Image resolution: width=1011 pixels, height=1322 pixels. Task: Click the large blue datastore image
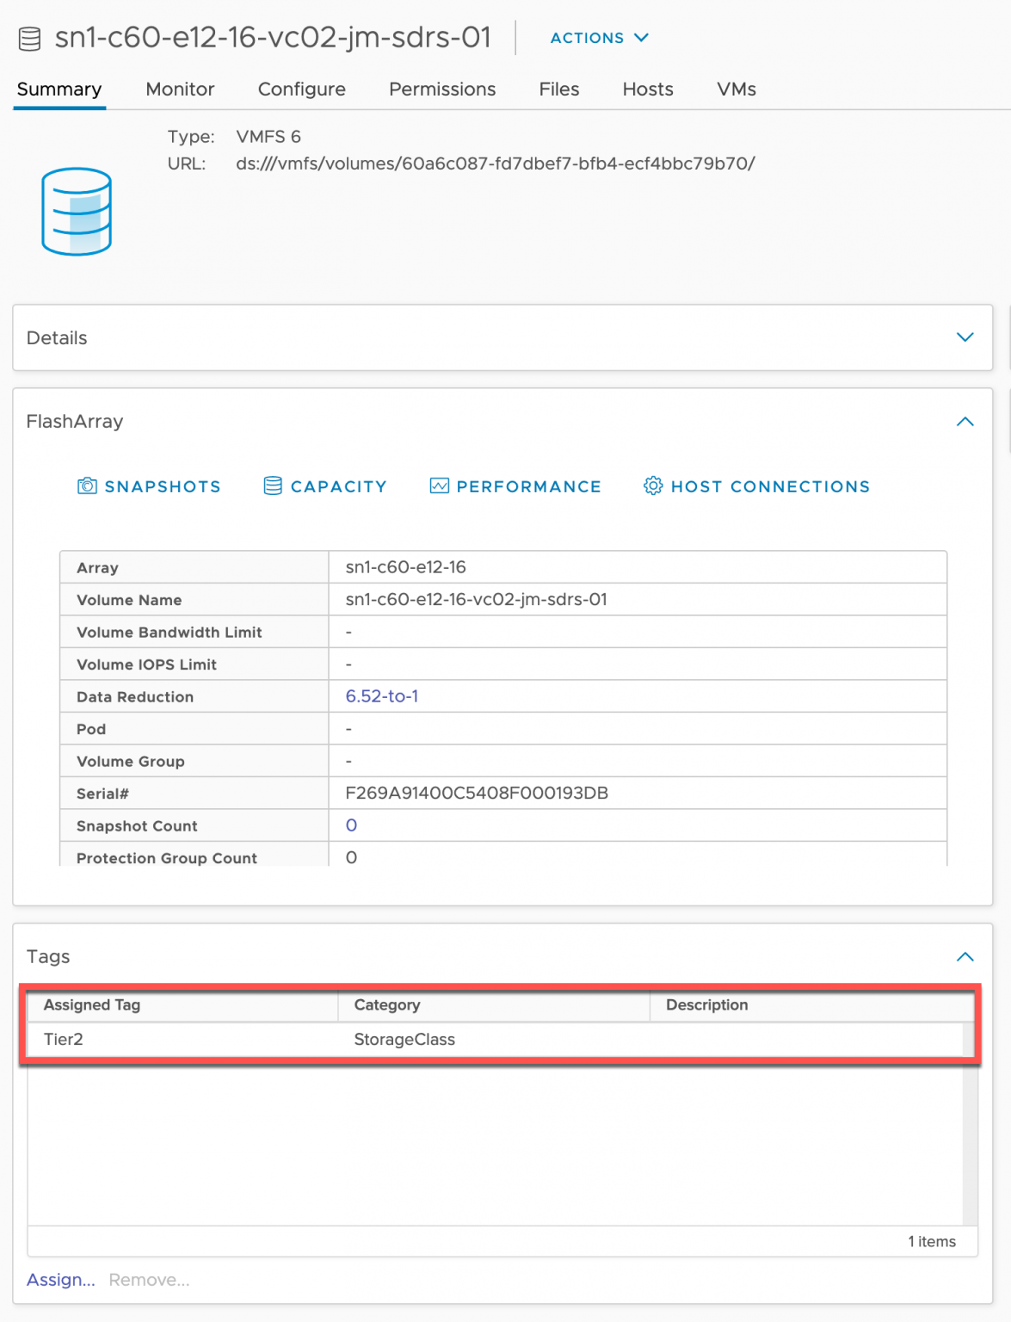point(77,212)
